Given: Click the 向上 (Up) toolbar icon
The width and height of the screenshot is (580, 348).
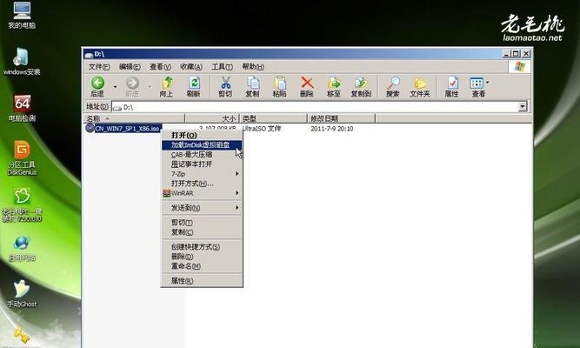Looking at the screenshot, I should [x=167, y=83].
